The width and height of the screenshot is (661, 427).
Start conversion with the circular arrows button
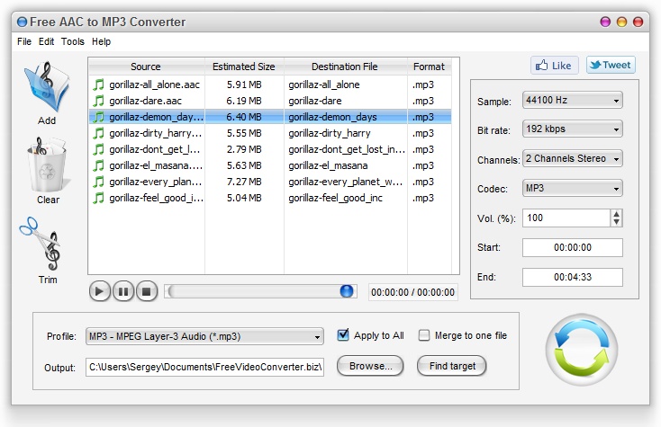(582, 350)
